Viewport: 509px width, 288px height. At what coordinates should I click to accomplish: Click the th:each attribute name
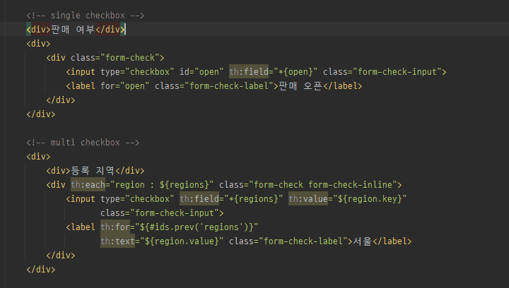[88, 185]
